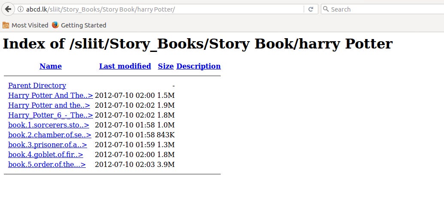Open 'Harry Potter And The..>' file

click(51, 95)
